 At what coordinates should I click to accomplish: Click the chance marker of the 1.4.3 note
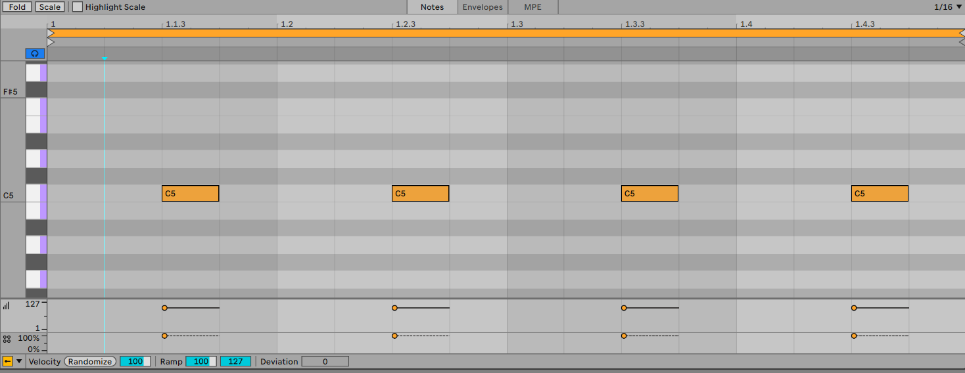tap(854, 336)
